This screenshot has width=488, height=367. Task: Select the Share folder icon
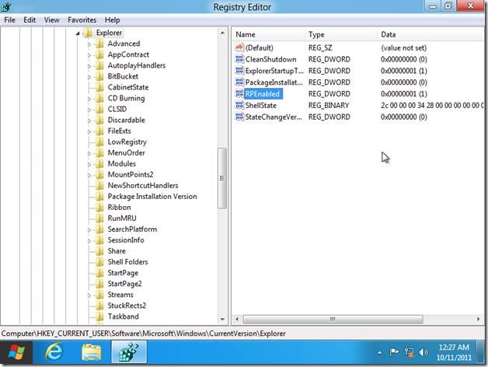(x=99, y=251)
